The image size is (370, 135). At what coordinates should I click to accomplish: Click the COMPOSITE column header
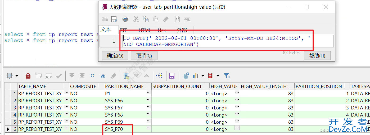[87, 86]
